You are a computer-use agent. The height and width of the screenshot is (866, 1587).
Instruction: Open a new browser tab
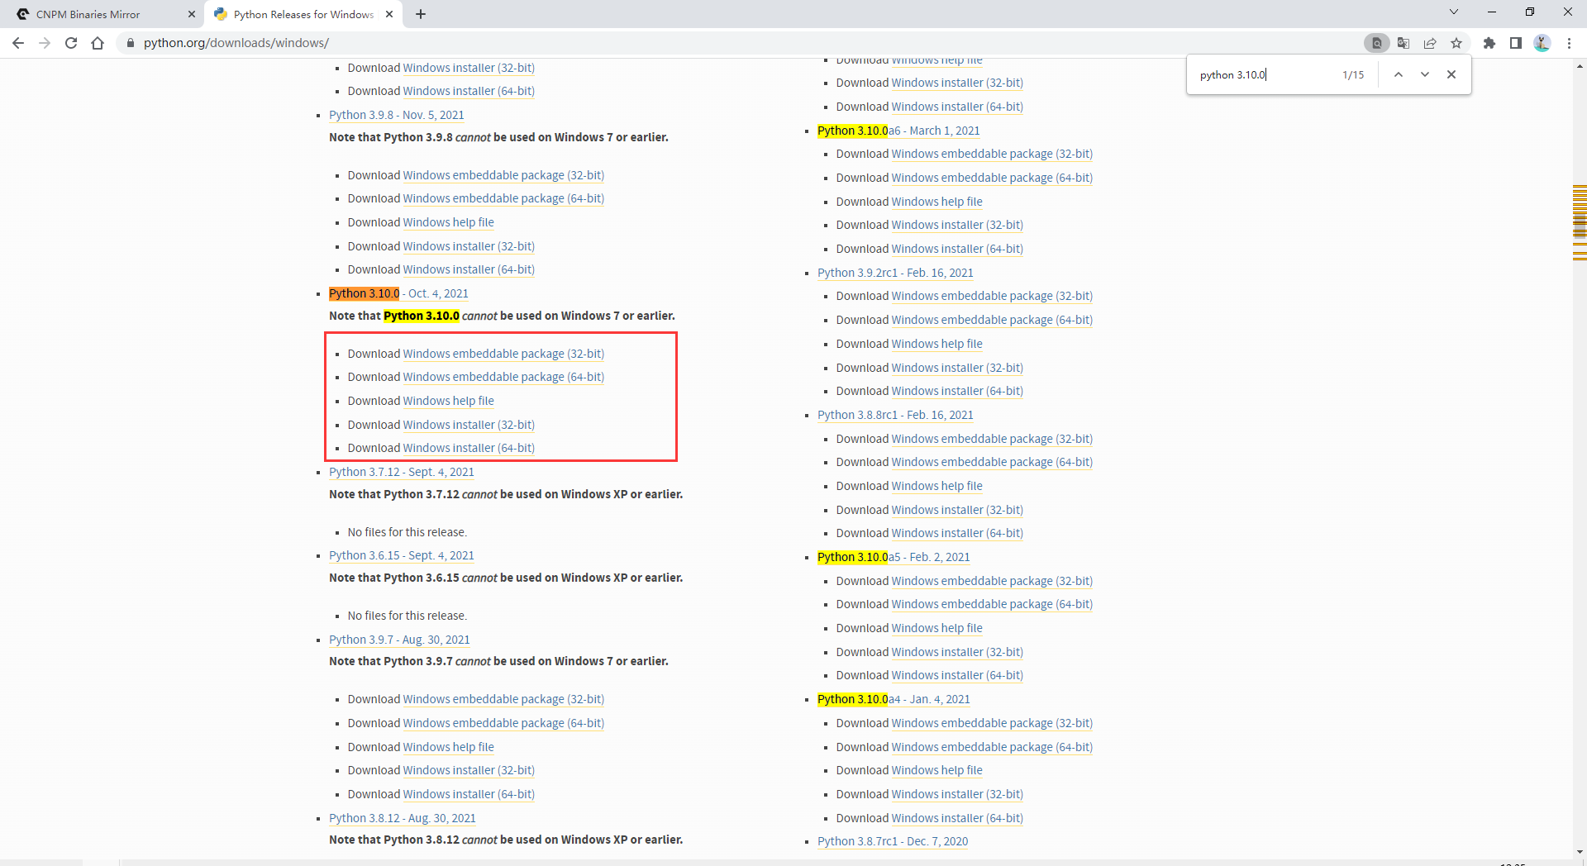tap(421, 14)
